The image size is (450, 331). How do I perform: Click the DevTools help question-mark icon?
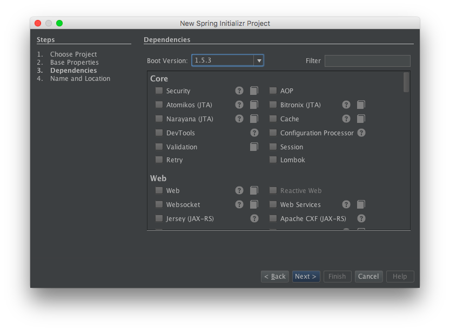coord(254,133)
